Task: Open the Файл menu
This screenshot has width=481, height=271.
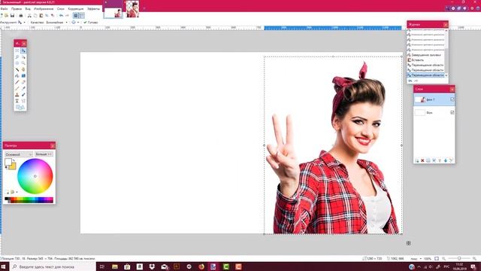Action: [x=4, y=9]
